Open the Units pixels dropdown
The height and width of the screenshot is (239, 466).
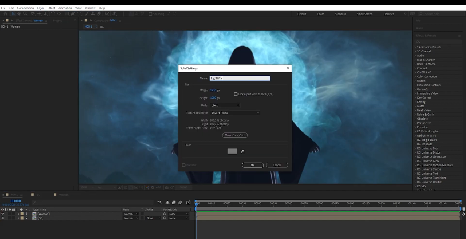point(225,105)
